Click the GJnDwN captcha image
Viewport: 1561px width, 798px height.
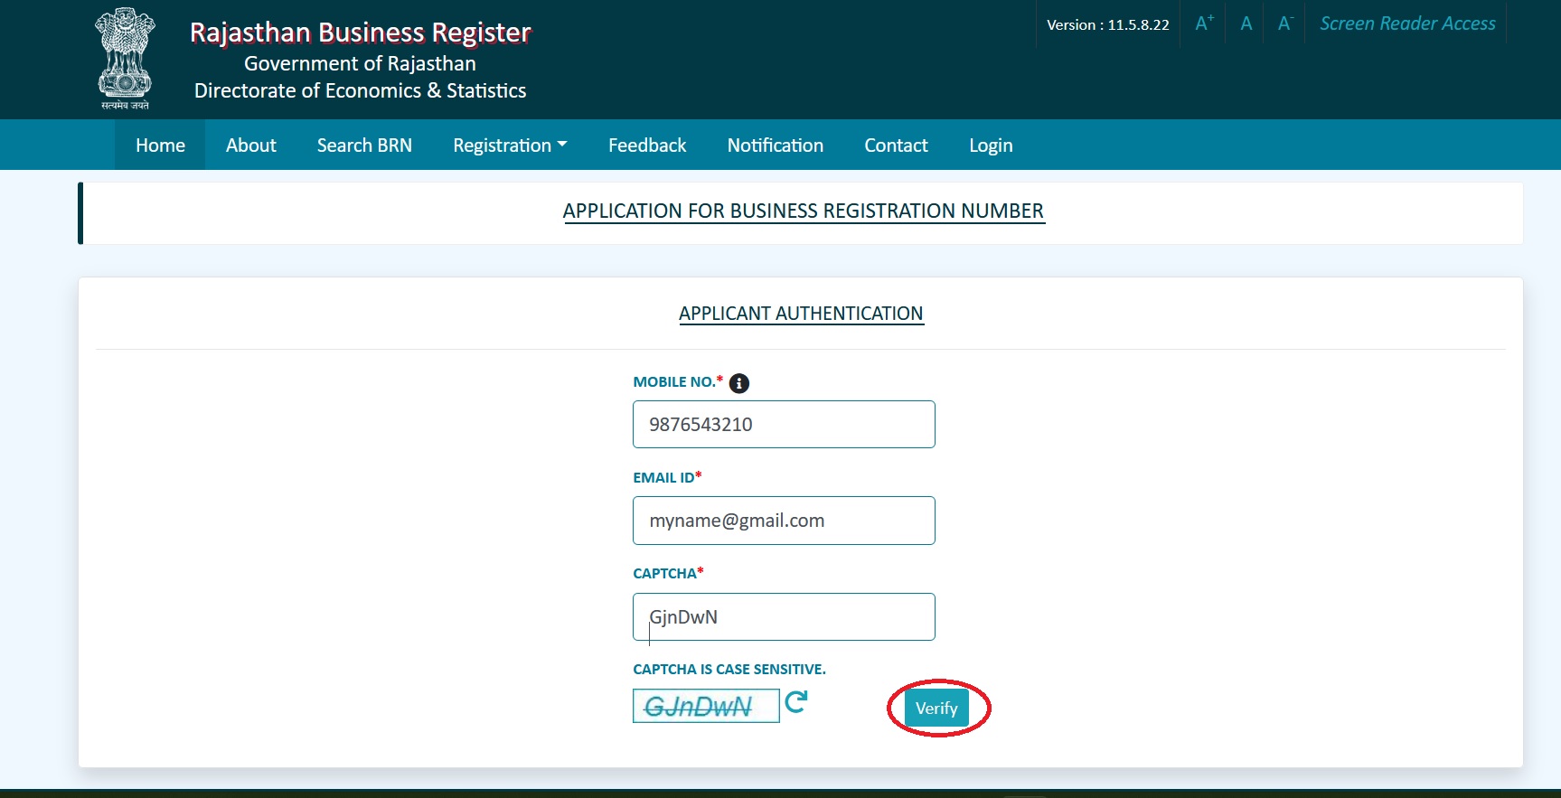pyautogui.click(x=705, y=706)
